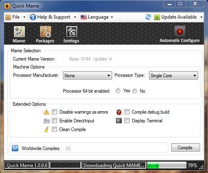Screen dimensions: 208x173
Task: Click Base: 0144 Update: 4 version text
Action: point(90,59)
